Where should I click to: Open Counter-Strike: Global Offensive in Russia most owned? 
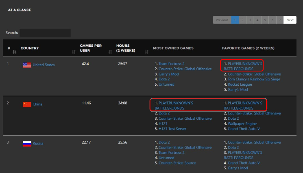[185, 147]
